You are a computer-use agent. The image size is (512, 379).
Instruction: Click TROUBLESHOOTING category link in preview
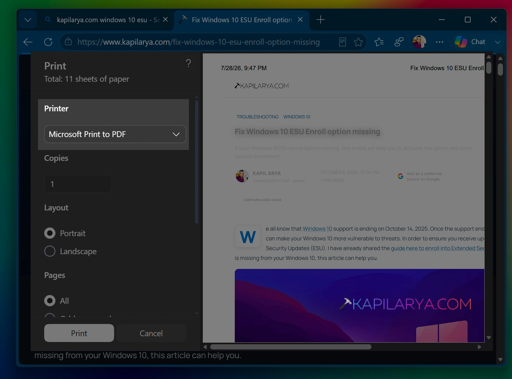click(x=258, y=117)
